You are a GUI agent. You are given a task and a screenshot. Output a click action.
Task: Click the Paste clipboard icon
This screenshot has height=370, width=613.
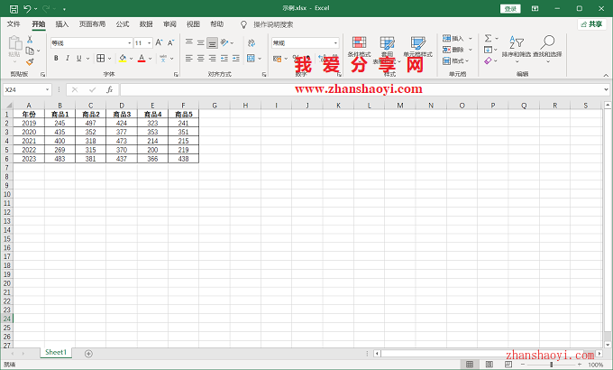[14, 43]
